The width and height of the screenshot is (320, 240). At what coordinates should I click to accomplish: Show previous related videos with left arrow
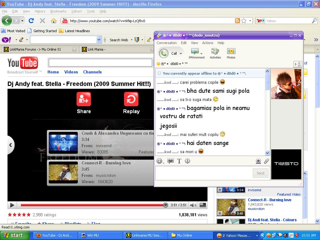11,145
